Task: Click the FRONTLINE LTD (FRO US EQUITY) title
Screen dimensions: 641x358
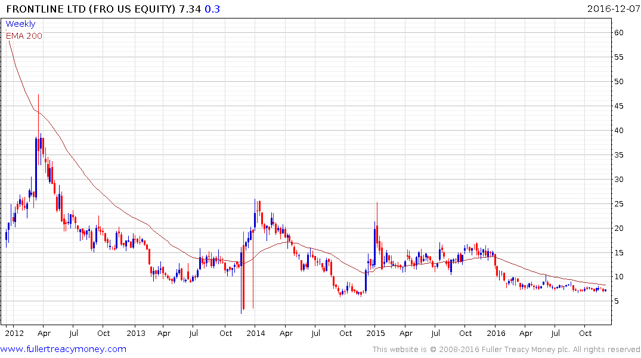Action: 91,8
